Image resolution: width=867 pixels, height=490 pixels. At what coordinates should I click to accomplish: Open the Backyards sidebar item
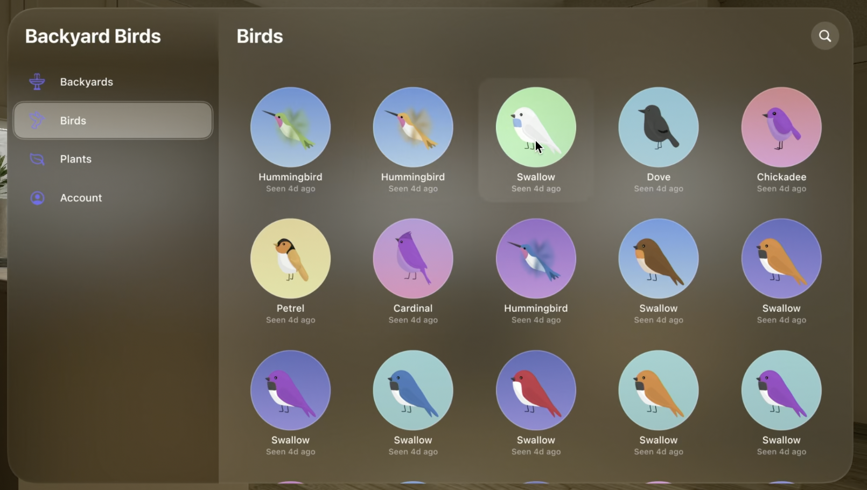coord(113,82)
